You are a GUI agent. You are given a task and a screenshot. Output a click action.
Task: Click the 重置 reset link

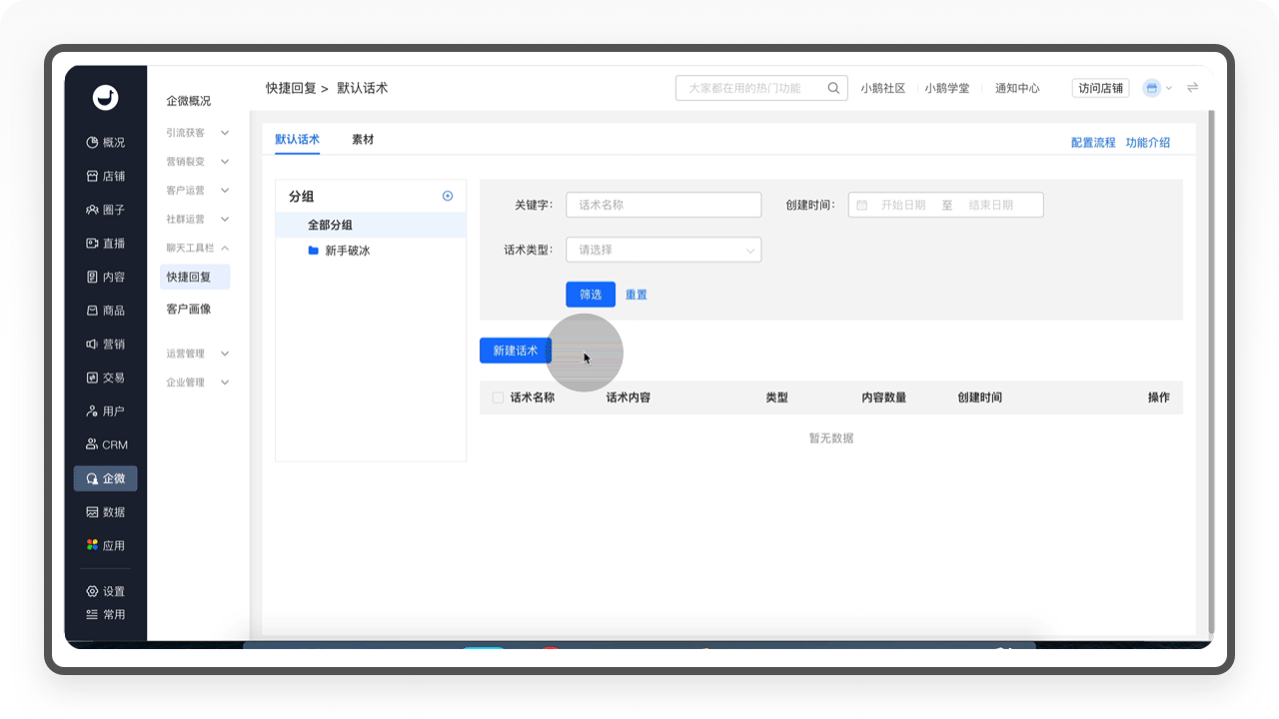(x=637, y=295)
